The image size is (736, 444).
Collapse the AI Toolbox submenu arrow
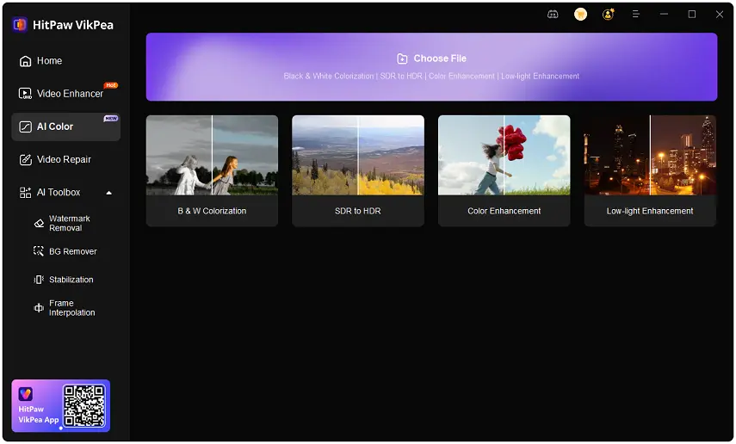click(x=109, y=193)
